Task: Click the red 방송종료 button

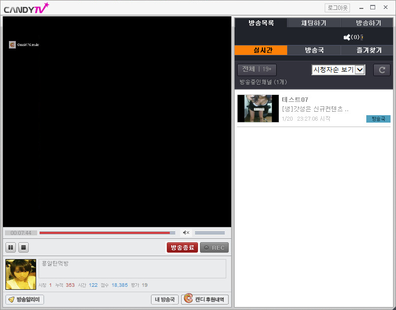Action: (x=182, y=248)
